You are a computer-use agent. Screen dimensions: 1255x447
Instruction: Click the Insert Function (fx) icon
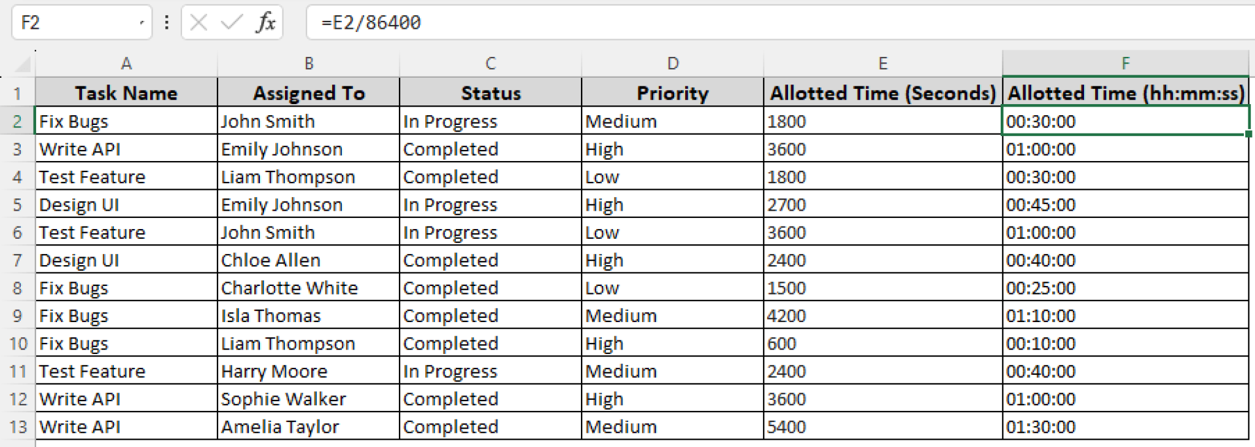point(265,23)
